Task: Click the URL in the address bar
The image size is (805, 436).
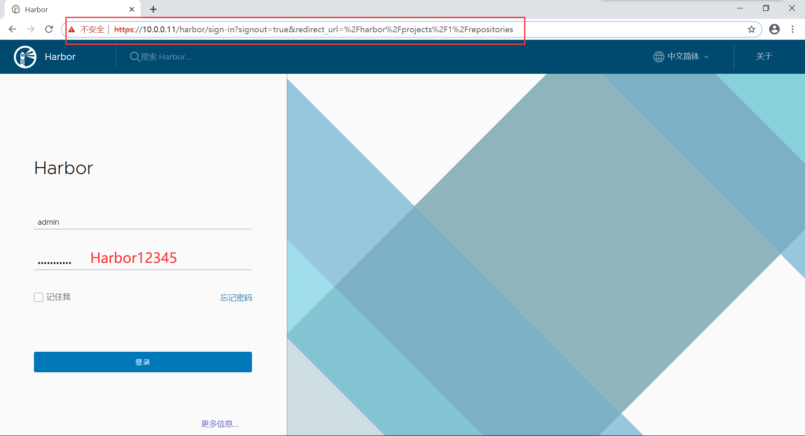Action: (314, 29)
